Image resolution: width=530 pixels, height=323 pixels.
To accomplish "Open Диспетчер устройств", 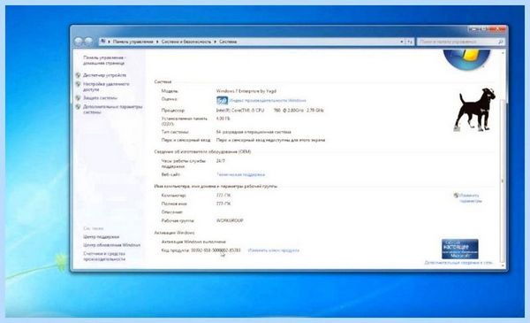I will pyautogui.click(x=105, y=75).
